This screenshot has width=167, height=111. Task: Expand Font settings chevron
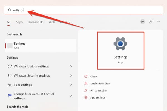(x=71, y=85)
